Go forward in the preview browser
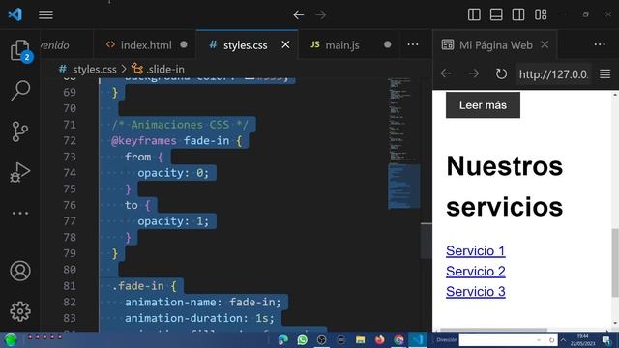 point(473,73)
